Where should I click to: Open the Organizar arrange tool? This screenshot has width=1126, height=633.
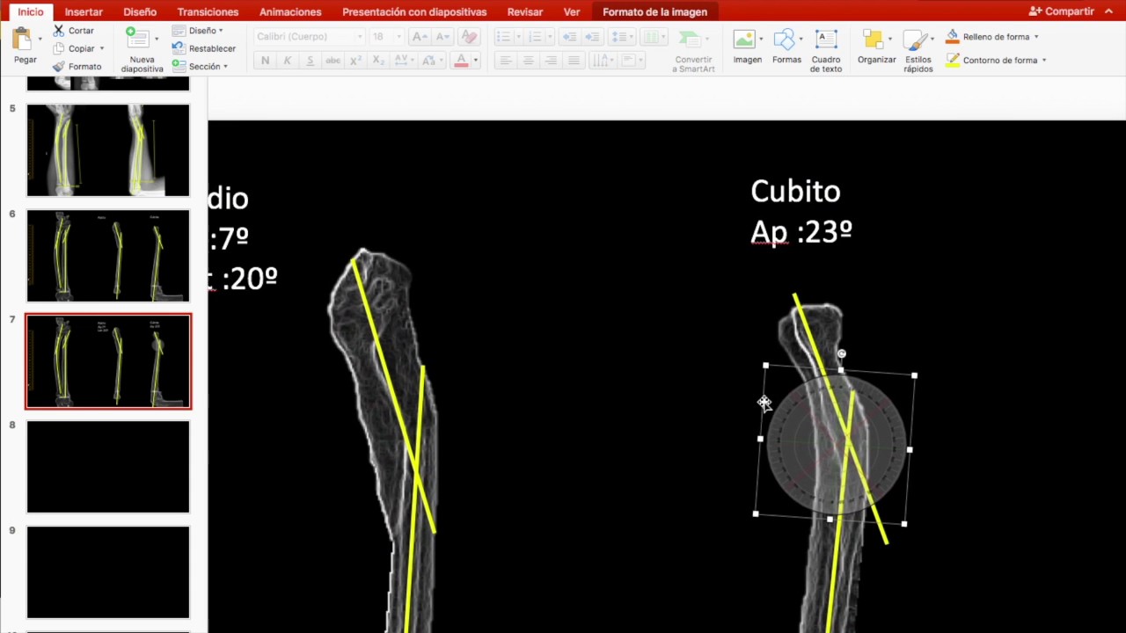tap(876, 47)
